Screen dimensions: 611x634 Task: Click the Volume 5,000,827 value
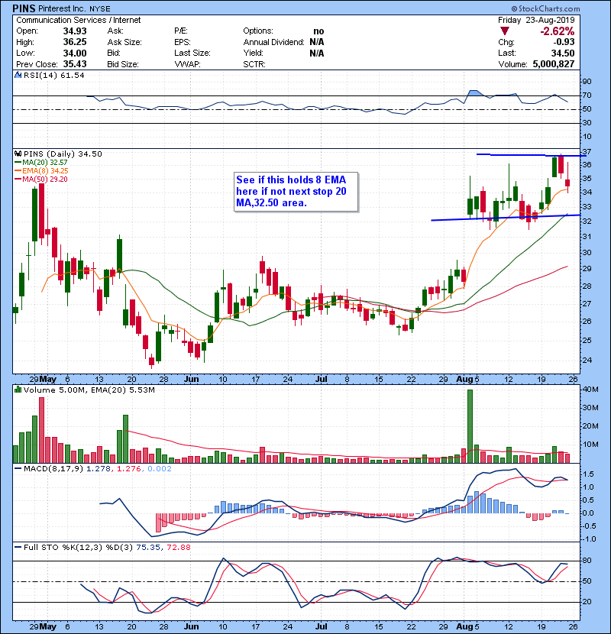point(554,64)
